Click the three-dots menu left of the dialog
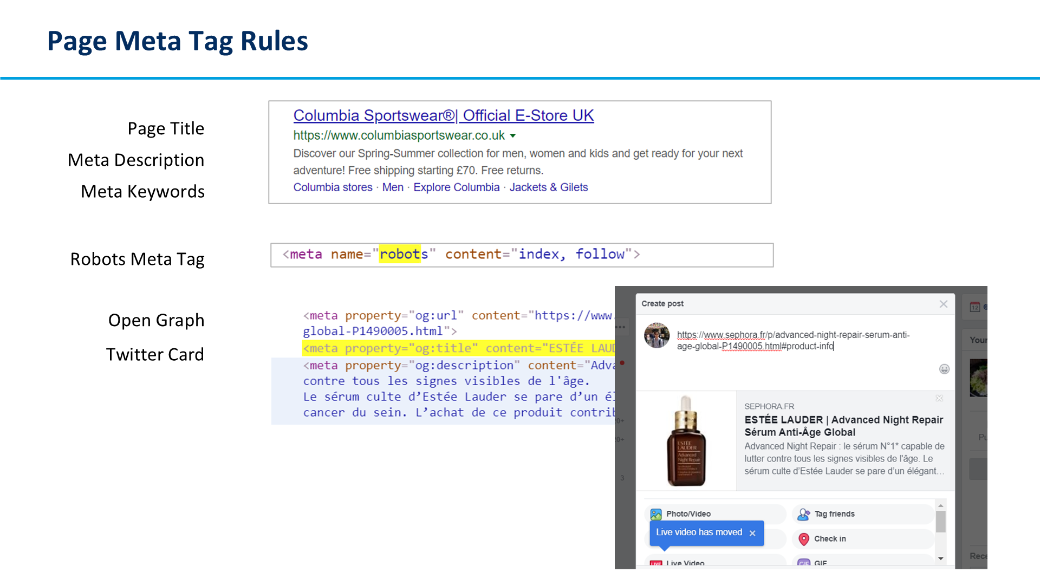This screenshot has width=1040, height=585. [x=620, y=327]
